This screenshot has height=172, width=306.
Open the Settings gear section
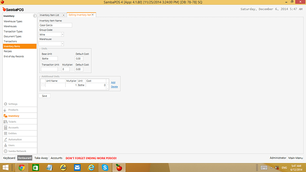pyautogui.click(x=5, y=104)
